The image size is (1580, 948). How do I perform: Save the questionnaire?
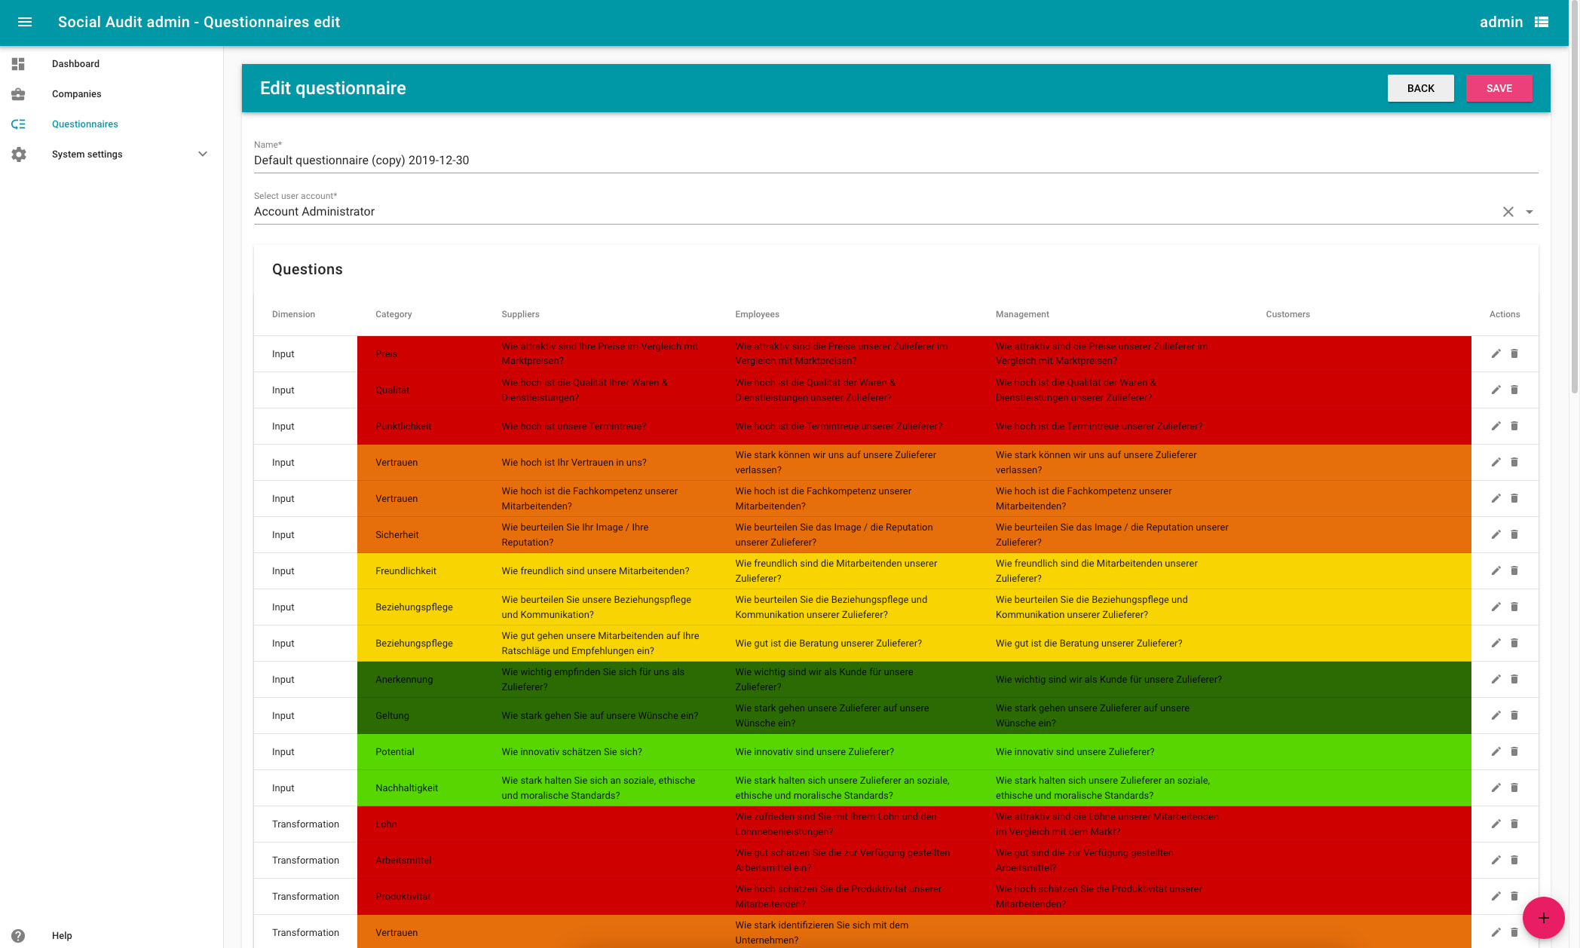[1499, 88]
